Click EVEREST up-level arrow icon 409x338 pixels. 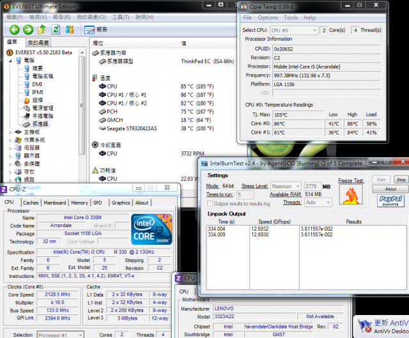pyautogui.click(x=42, y=30)
